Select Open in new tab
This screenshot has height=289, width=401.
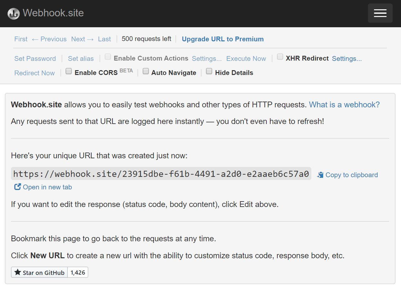47,187
